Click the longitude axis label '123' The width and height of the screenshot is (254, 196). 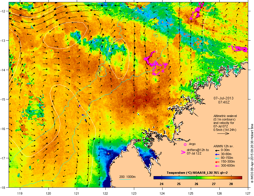pos(134,193)
